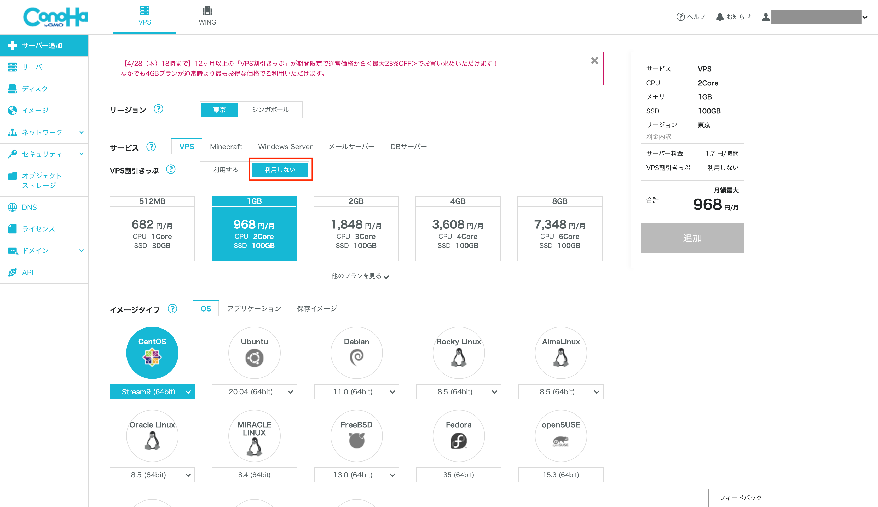Open the Ubuntu 20.04 version dropdown

255,392
